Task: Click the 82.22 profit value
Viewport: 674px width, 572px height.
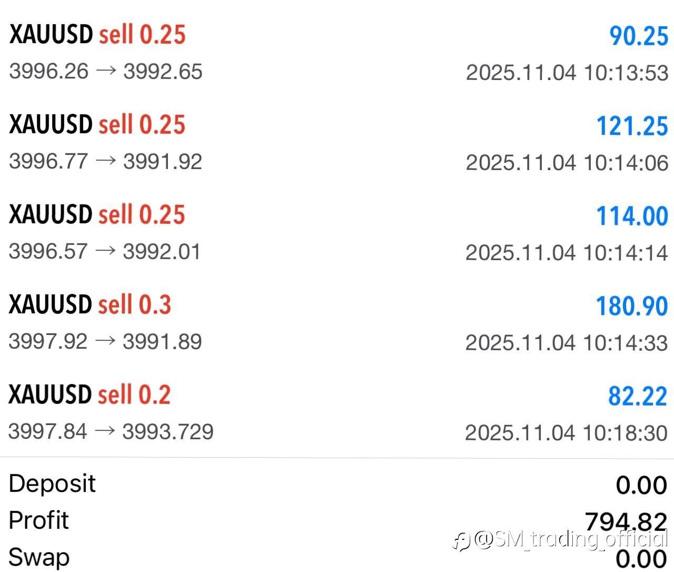Action: click(x=638, y=397)
